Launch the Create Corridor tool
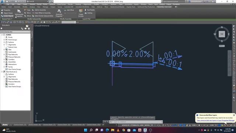 tap(81, 13)
